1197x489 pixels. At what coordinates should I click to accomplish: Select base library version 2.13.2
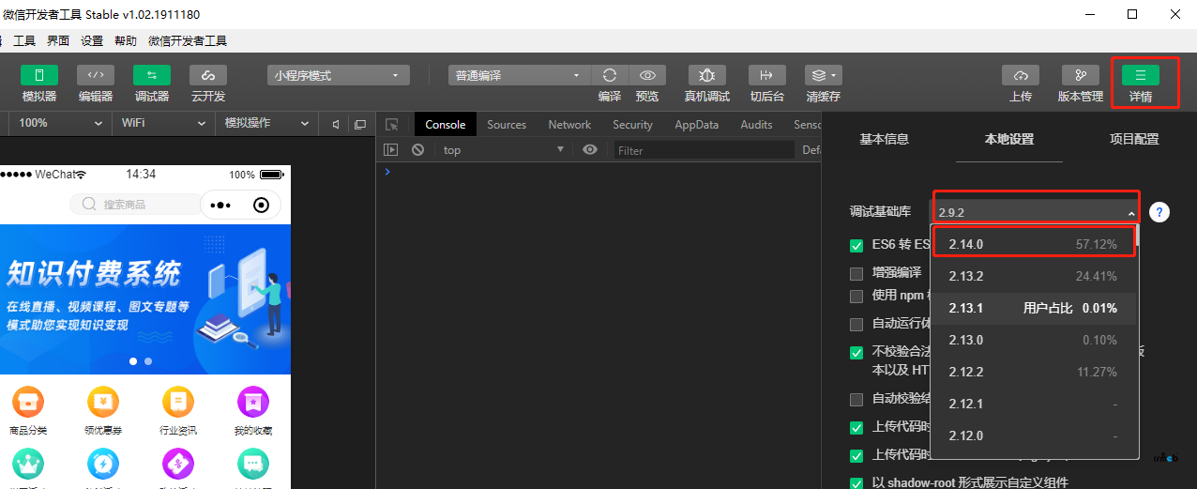tap(1033, 276)
